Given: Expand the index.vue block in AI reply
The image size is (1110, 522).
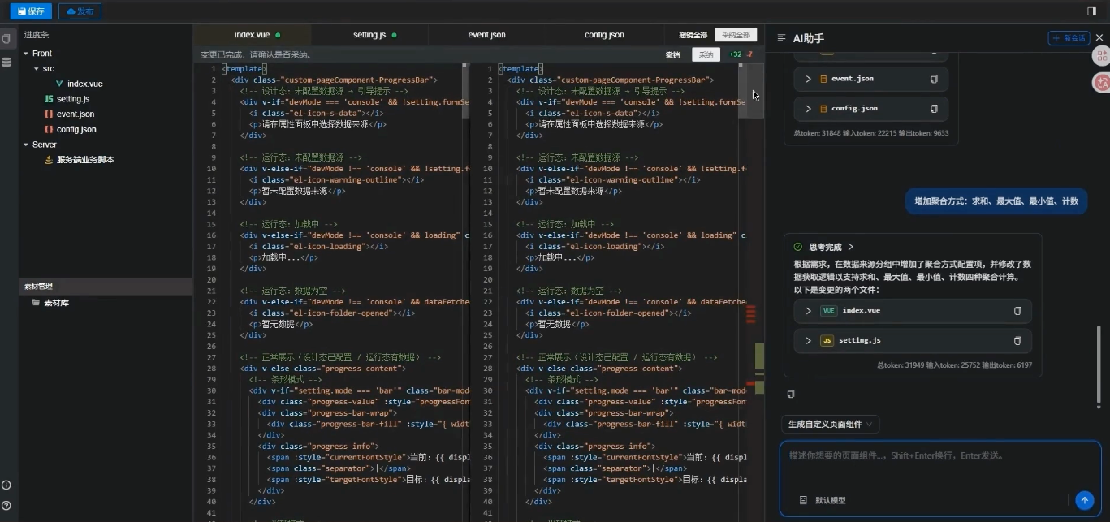Looking at the screenshot, I should [808, 311].
